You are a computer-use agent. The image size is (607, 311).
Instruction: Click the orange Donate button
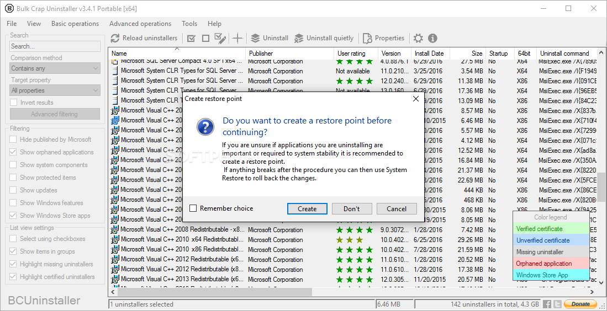580,304
